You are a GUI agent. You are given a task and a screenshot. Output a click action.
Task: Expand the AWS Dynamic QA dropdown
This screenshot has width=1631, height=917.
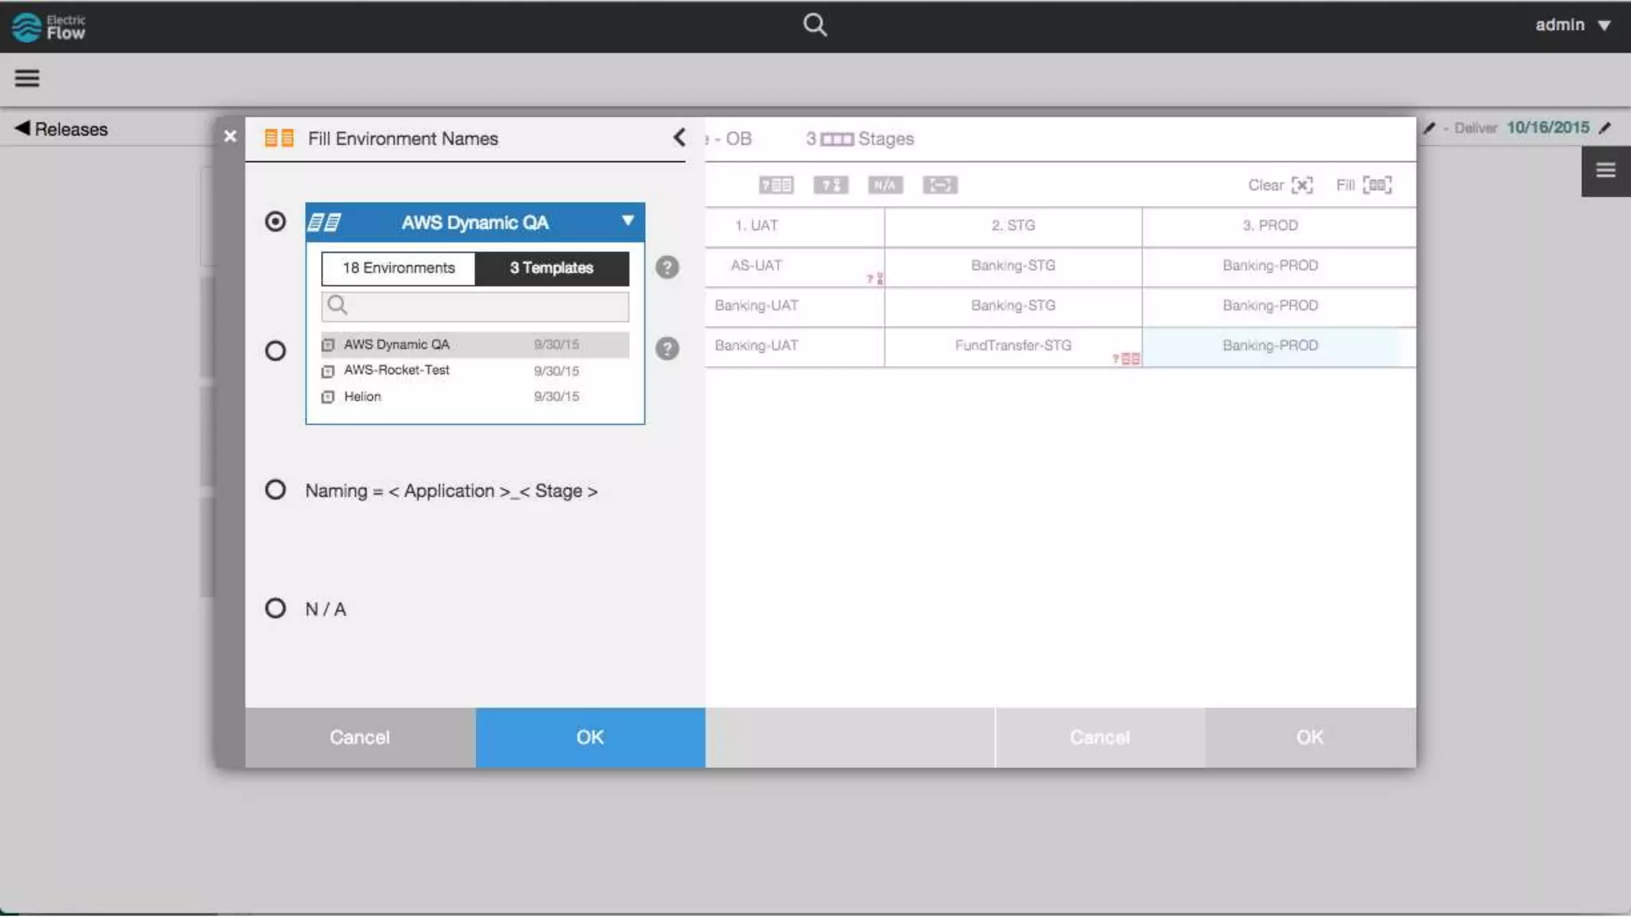pyautogui.click(x=628, y=221)
